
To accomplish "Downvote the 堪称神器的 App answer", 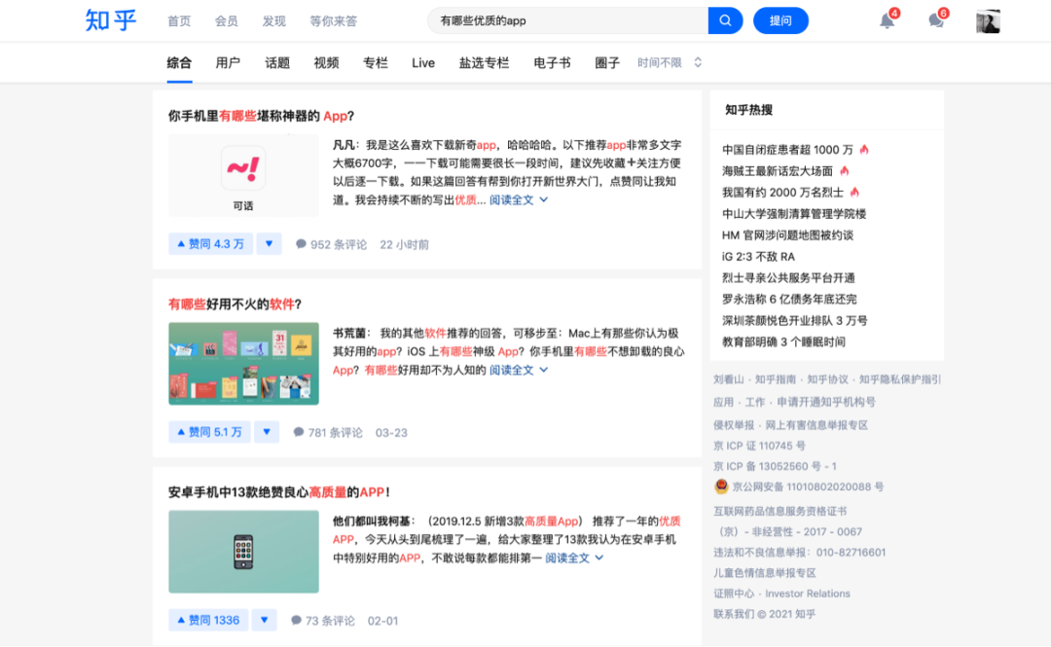I will (x=269, y=244).
